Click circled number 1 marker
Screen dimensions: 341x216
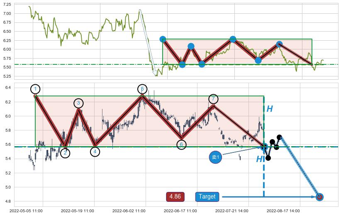[36, 89]
